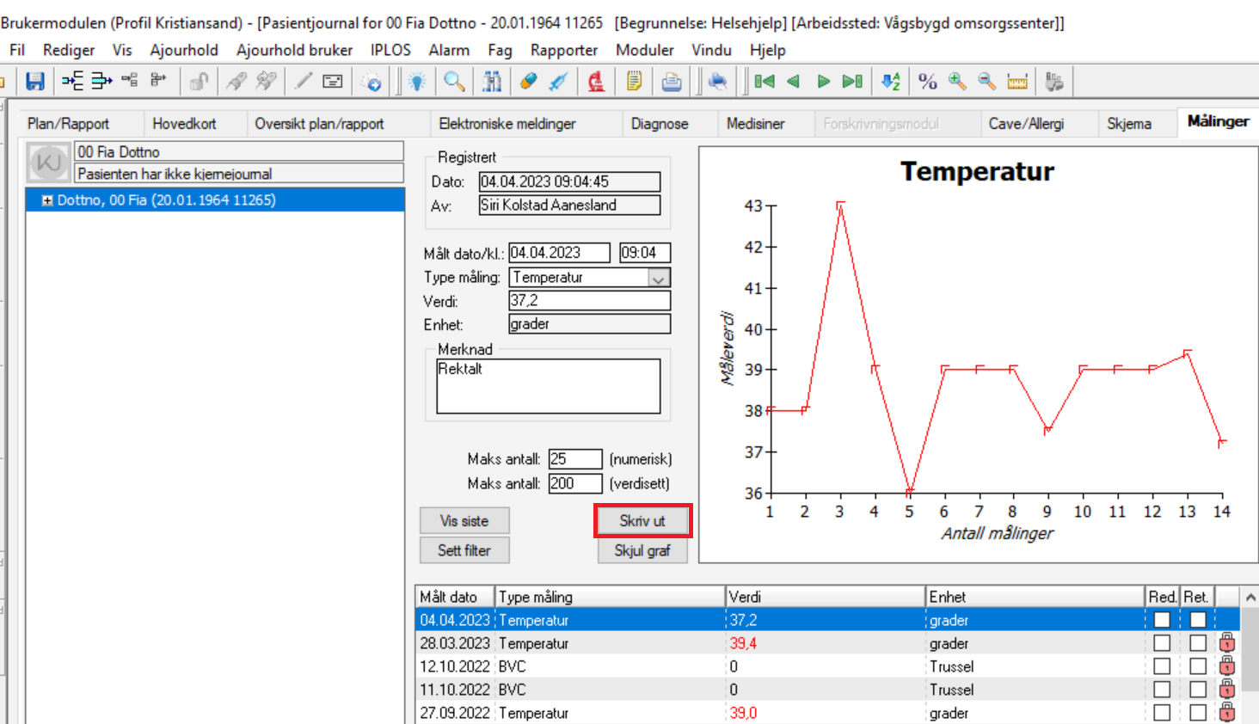
Task: Click the lock icon on the 28.03.2023 row
Action: point(1227,642)
